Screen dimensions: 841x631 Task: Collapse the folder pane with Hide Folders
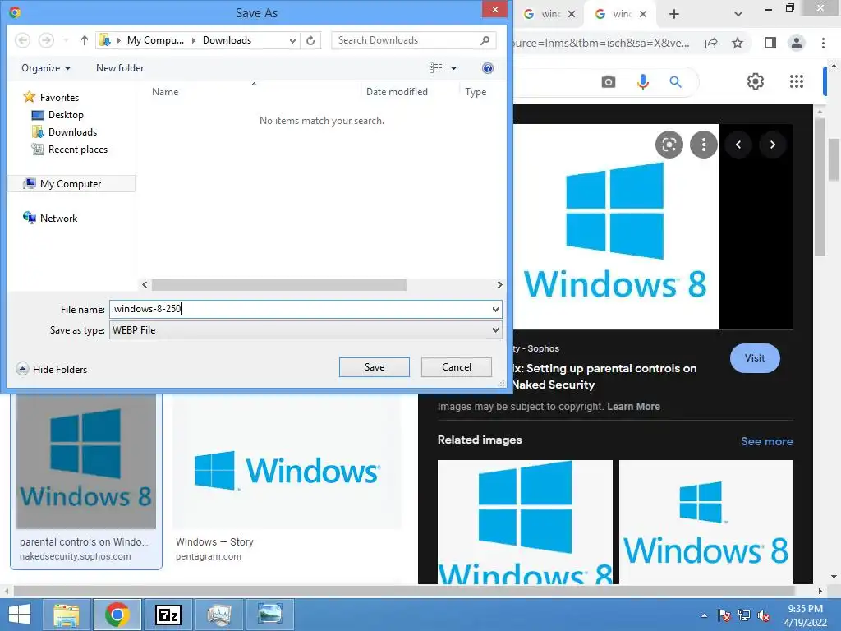(52, 369)
